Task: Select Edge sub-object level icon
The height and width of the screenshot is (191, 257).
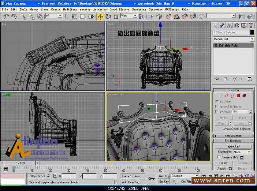Action: click(227, 95)
